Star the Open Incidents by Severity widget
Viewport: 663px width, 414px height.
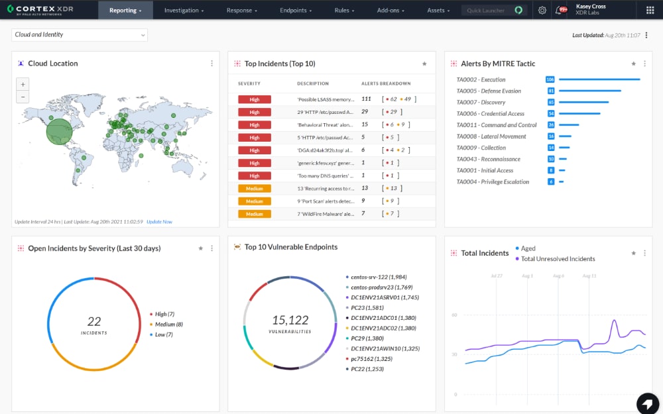pos(200,248)
